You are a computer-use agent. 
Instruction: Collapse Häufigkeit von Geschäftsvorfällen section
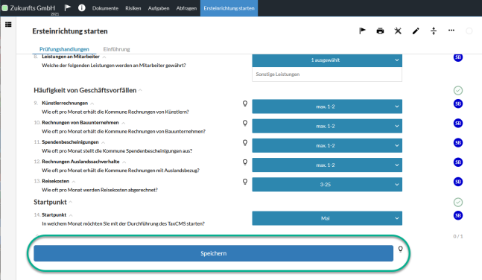tap(140, 90)
